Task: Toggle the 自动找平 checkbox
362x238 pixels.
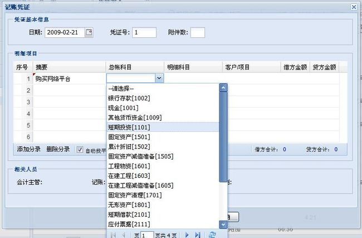Action: 80,150
